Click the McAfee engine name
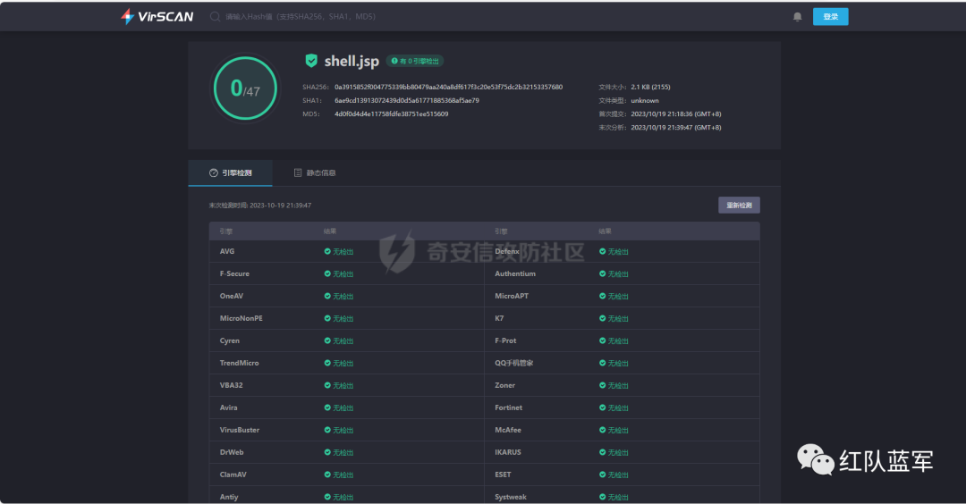The height and width of the screenshot is (504, 966). [508, 430]
